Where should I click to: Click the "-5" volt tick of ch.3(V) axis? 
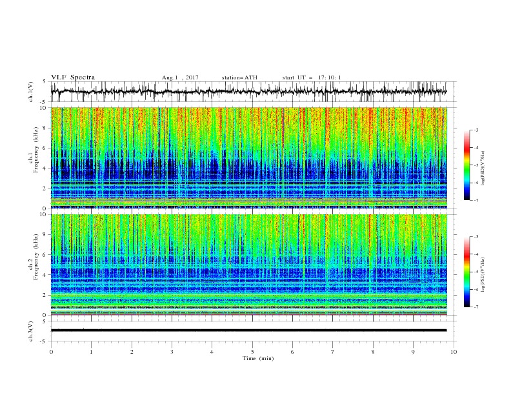43,341
